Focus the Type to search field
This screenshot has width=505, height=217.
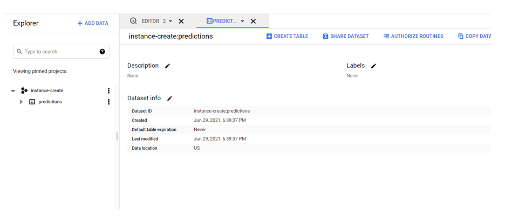[61, 52]
